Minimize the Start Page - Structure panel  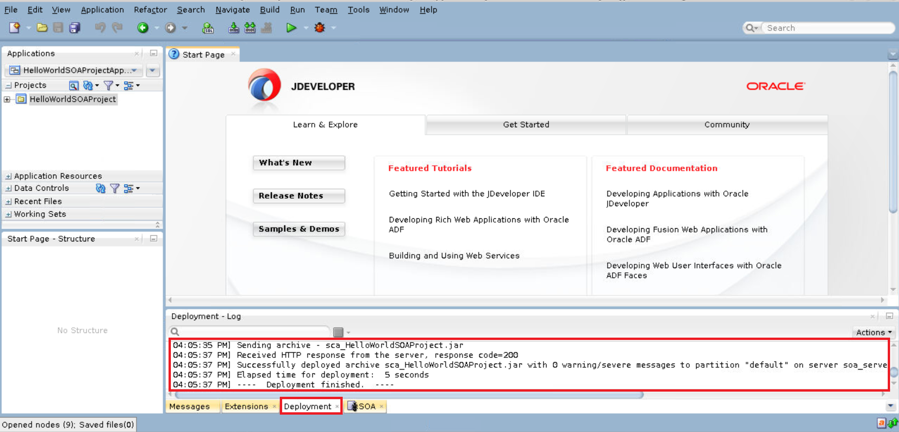point(154,239)
